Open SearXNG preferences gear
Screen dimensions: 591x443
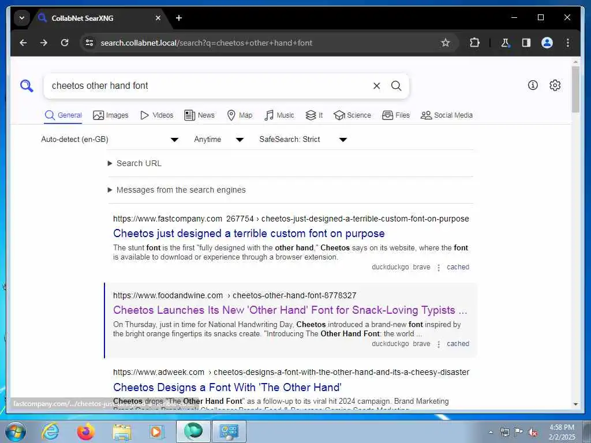pos(555,85)
